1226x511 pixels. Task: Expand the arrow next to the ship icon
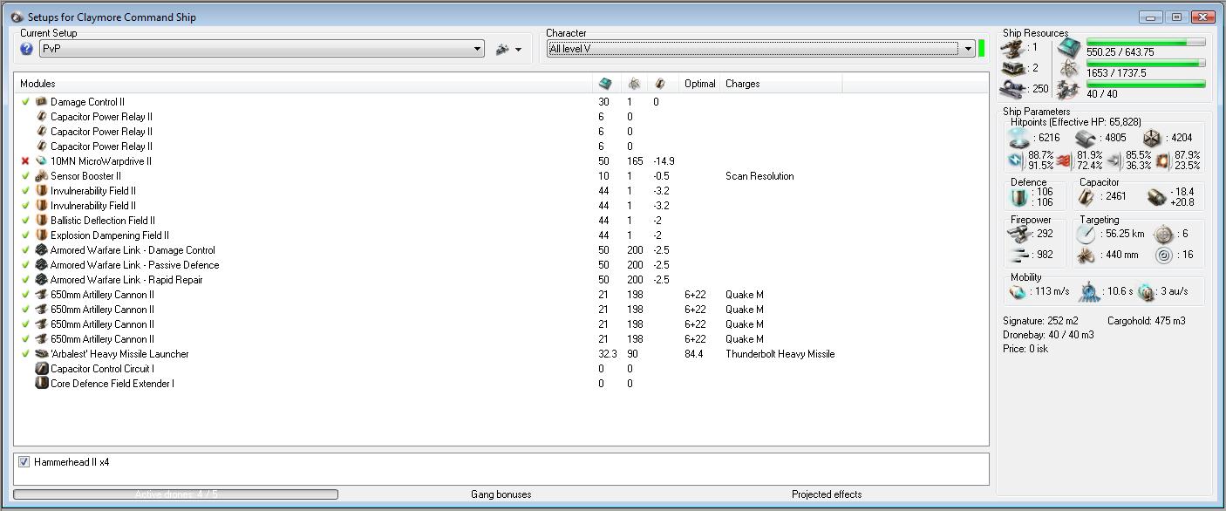click(519, 50)
